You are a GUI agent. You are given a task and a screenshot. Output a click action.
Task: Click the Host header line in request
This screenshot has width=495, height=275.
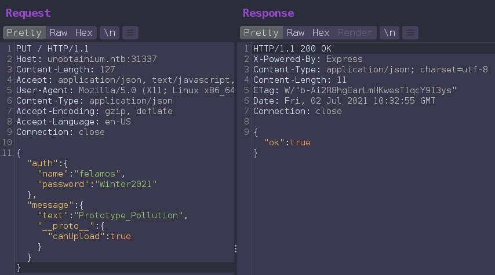pyautogui.click(x=87, y=59)
